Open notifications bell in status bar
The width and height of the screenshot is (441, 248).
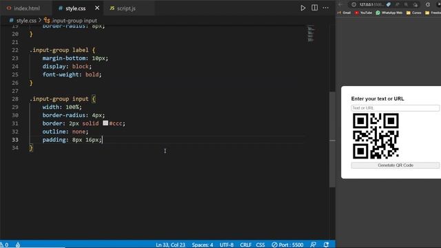click(326, 245)
